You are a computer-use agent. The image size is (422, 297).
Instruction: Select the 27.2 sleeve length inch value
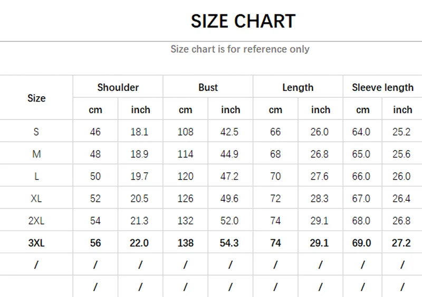[x=401, y=243]
